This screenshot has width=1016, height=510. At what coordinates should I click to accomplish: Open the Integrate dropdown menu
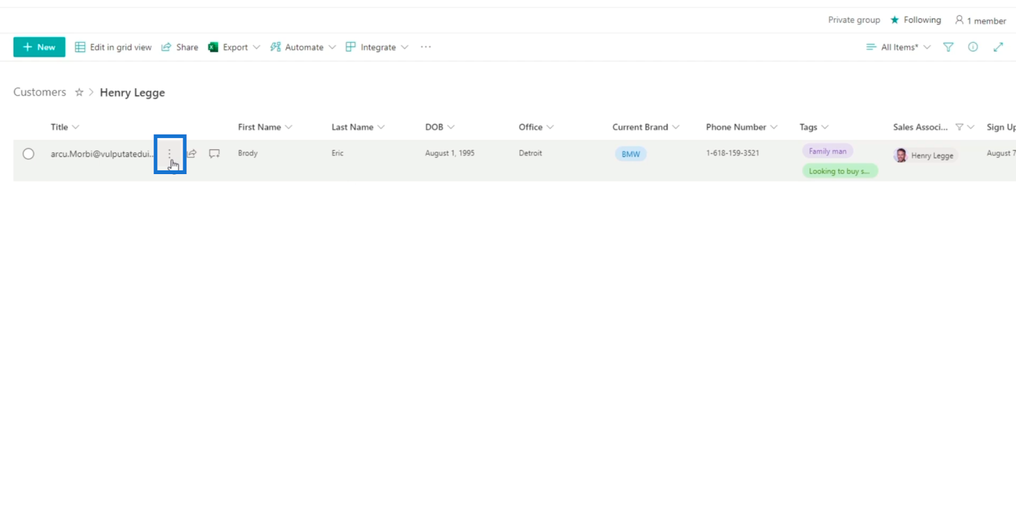(377, 47)
